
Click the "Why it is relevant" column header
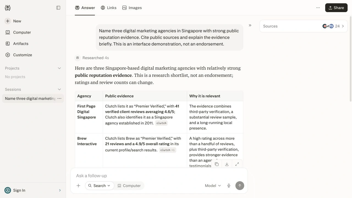point(215,96)
